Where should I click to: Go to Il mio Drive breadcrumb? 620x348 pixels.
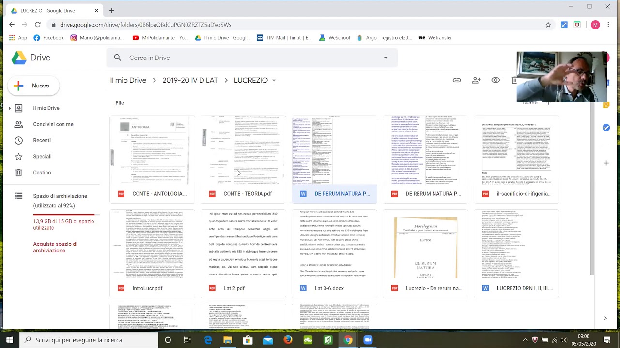pos(128,80)
